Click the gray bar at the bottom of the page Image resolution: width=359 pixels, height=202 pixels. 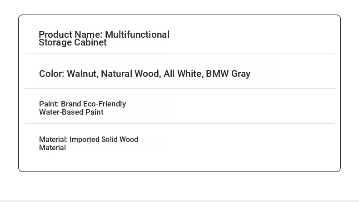179,201
